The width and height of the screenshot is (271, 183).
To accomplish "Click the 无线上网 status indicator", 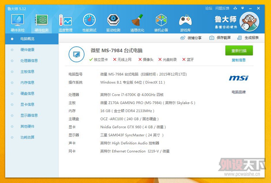I will pyautogui.click(x=122, y=60).
